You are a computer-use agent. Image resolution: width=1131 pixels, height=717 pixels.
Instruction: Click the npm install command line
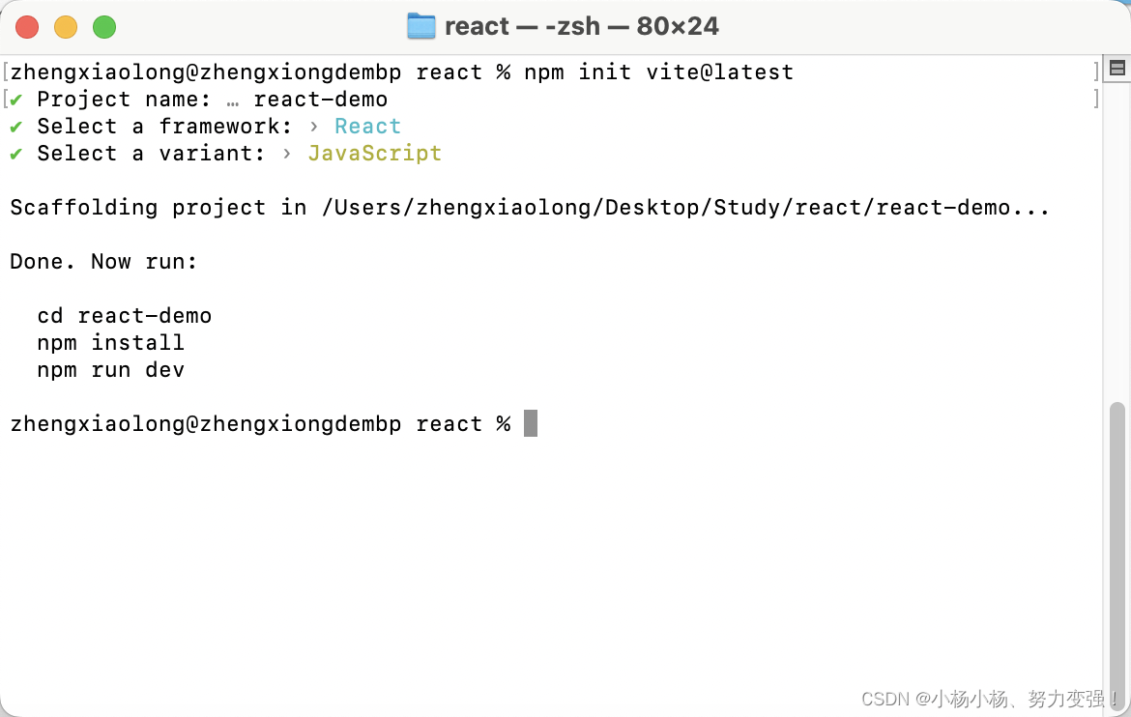[110, 342]
